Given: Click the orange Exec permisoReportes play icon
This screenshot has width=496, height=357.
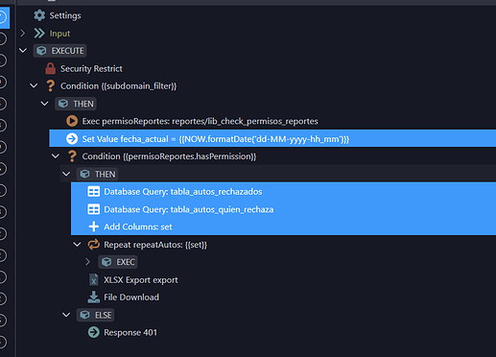Looking at the screenshot, I should tap(72, 121).
